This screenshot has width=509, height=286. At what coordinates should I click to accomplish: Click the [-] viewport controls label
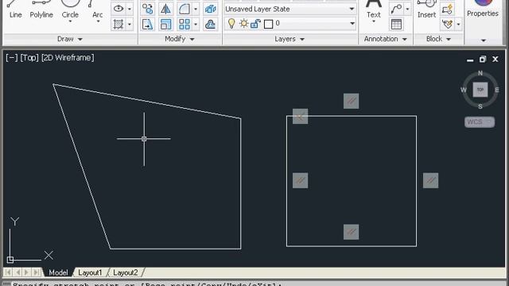12,58
